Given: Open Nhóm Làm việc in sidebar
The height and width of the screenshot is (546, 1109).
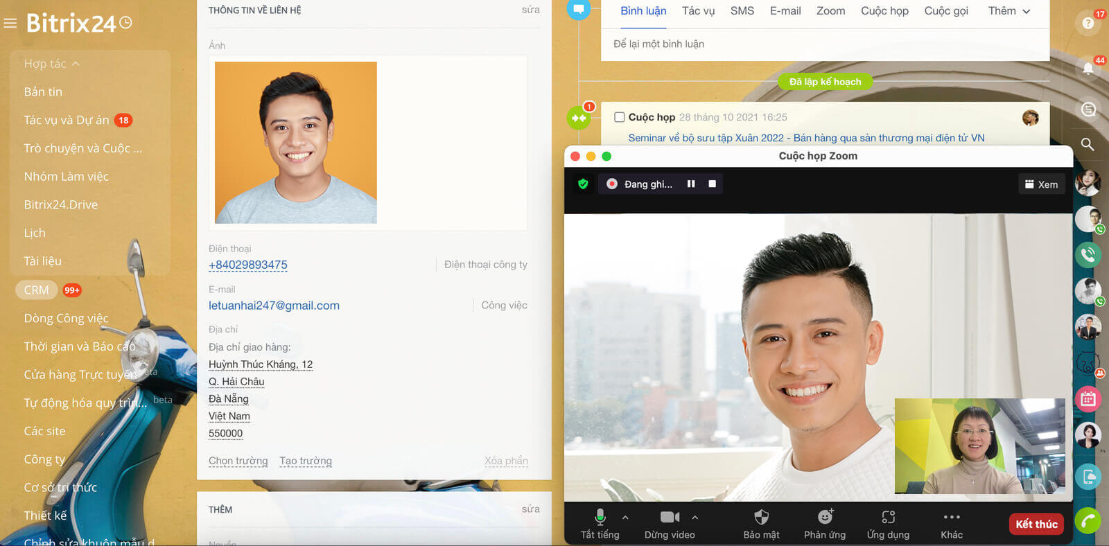Looking at the screenshot, I should coord(67,177).
